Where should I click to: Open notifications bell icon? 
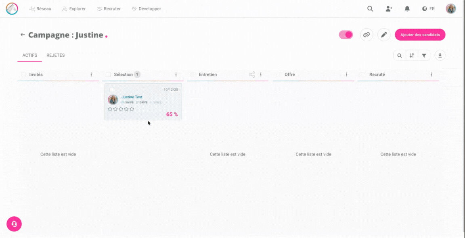coord(407,8)
